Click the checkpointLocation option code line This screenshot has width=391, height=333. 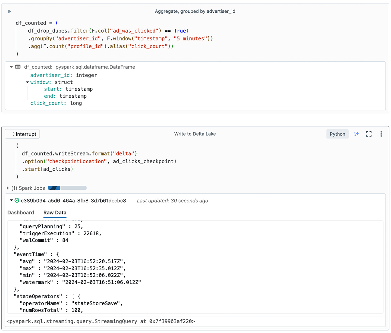[x=99, y=161]
